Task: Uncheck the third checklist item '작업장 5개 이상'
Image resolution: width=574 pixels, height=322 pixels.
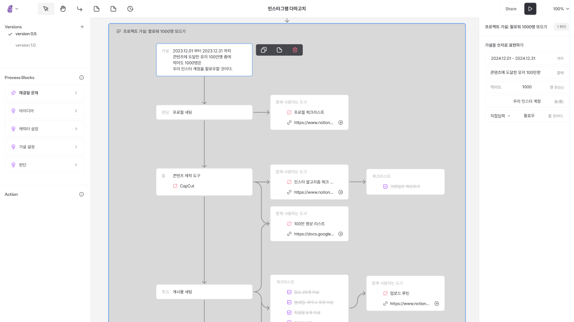Action: (x=289, y=312)
